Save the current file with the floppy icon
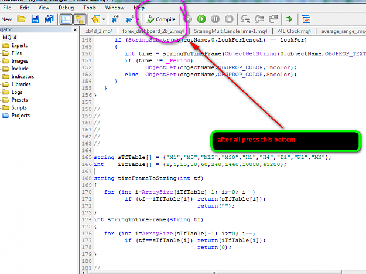366x274 pixels. point(35,19)
